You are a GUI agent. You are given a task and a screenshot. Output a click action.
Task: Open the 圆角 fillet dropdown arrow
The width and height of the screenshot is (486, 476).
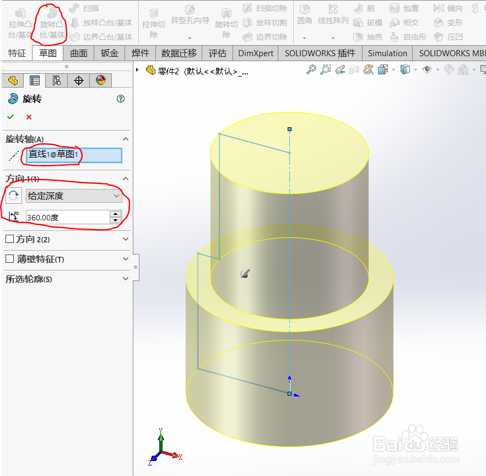[304, 38]
